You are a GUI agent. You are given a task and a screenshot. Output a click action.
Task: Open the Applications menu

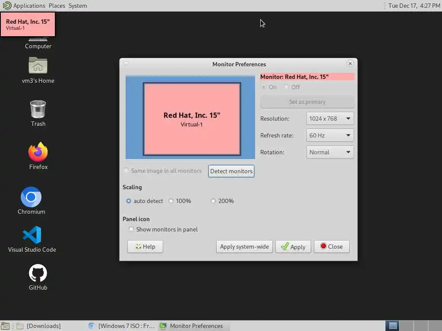pos(29,6)
